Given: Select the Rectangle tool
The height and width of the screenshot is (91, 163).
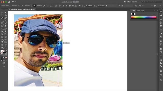Looking at the screenshot, I should point(2,23).
